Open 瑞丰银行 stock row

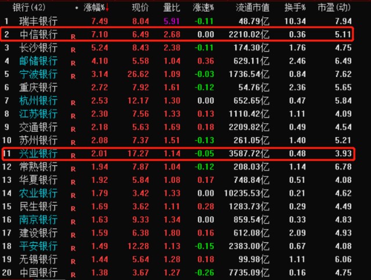[x=178, y=21]
